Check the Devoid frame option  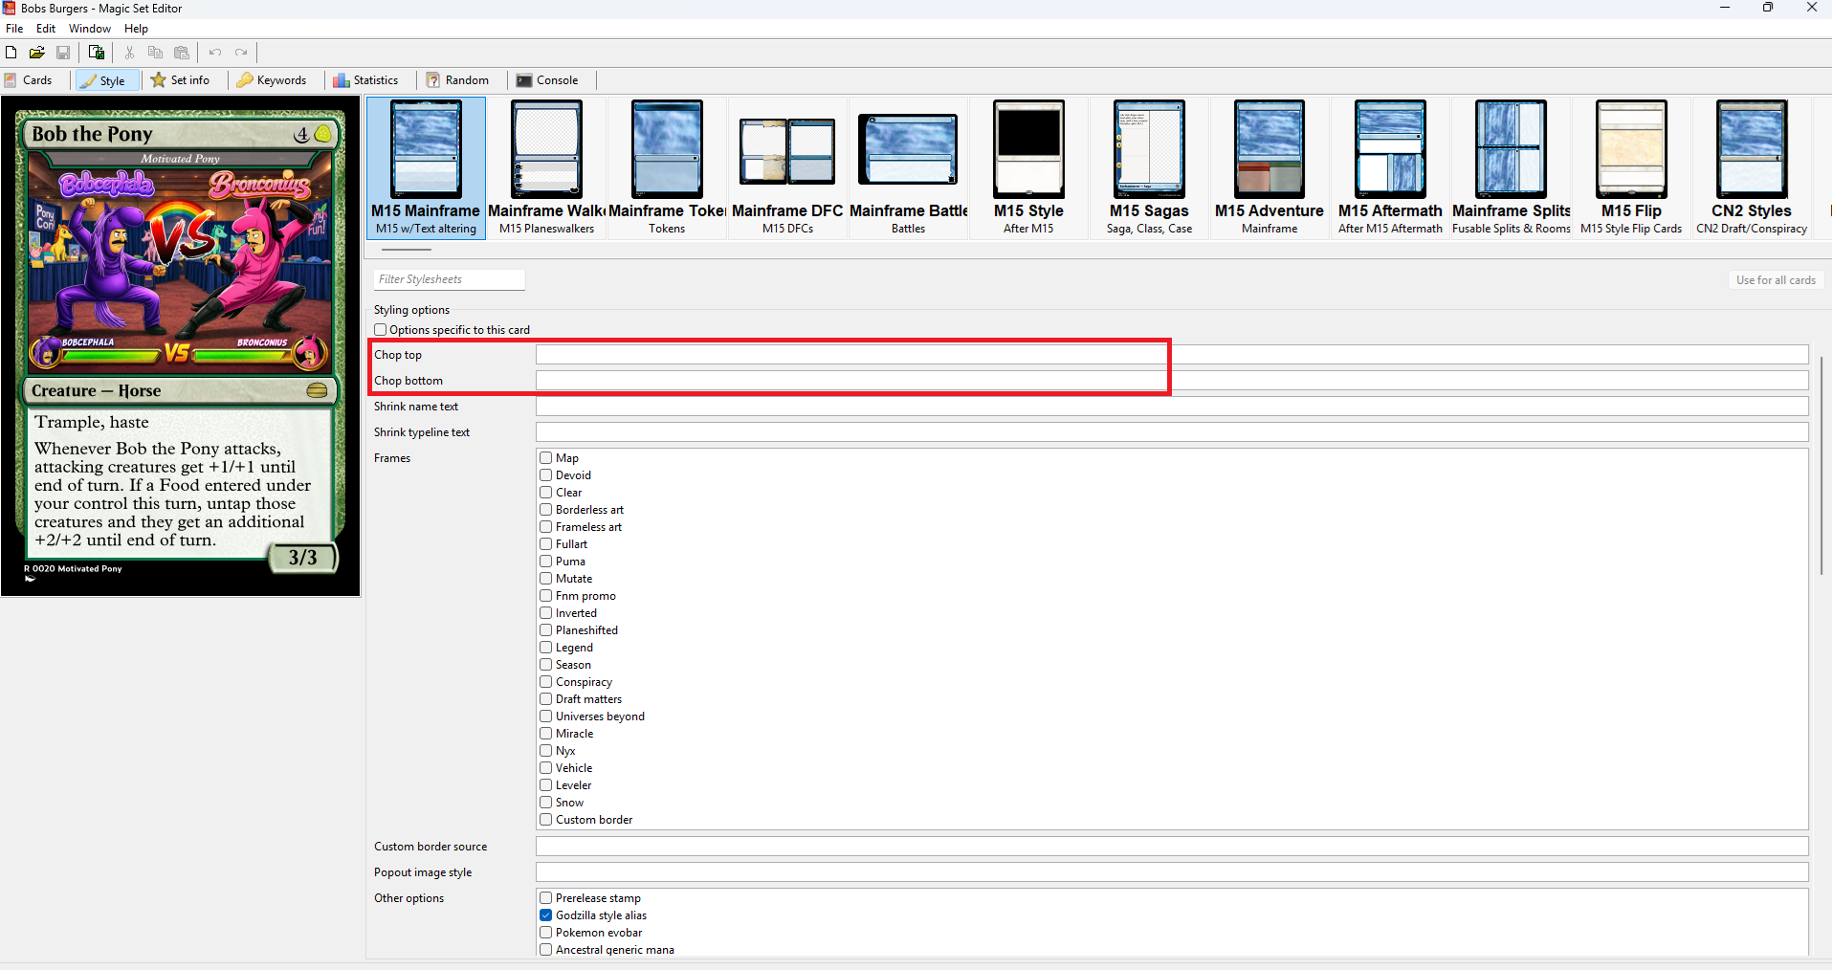tap(546, 475)
